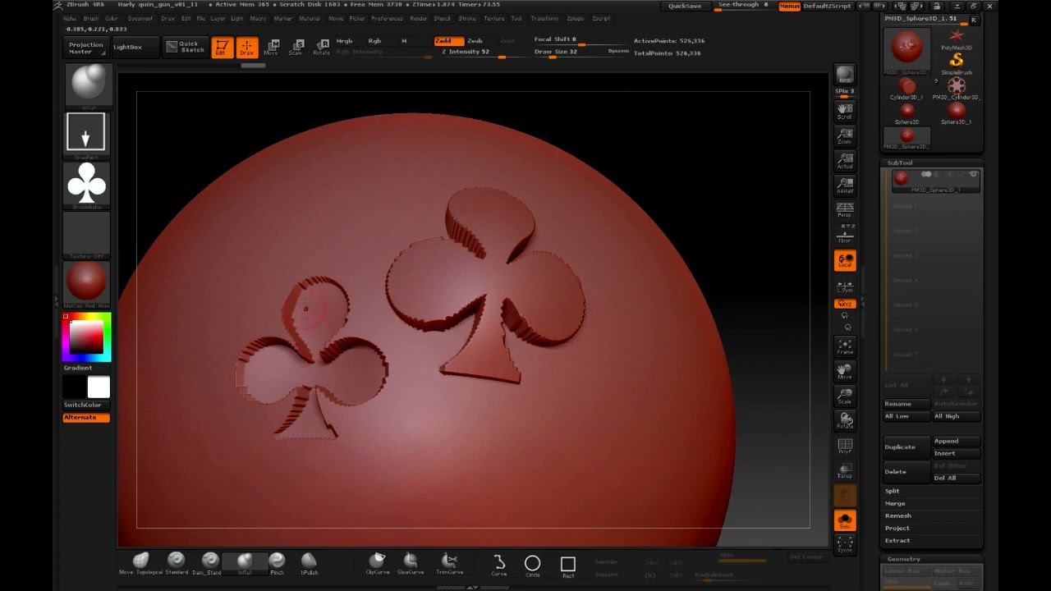The height and width of the screenshot is (591, 1051).
Task: Open the club-shaped Brush Alpha picker
Action: point(86,184)
